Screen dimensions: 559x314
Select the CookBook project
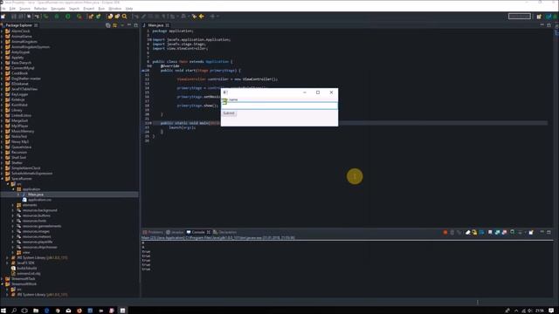19,73
